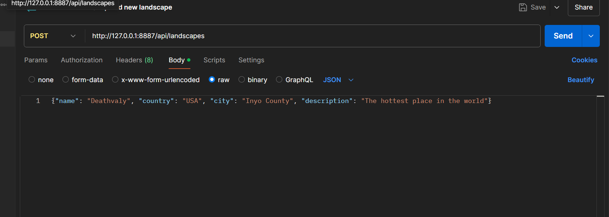Click the "Inyo County" value in body
The width and height of the screenshot is (609, 217).
click(268, 101)
